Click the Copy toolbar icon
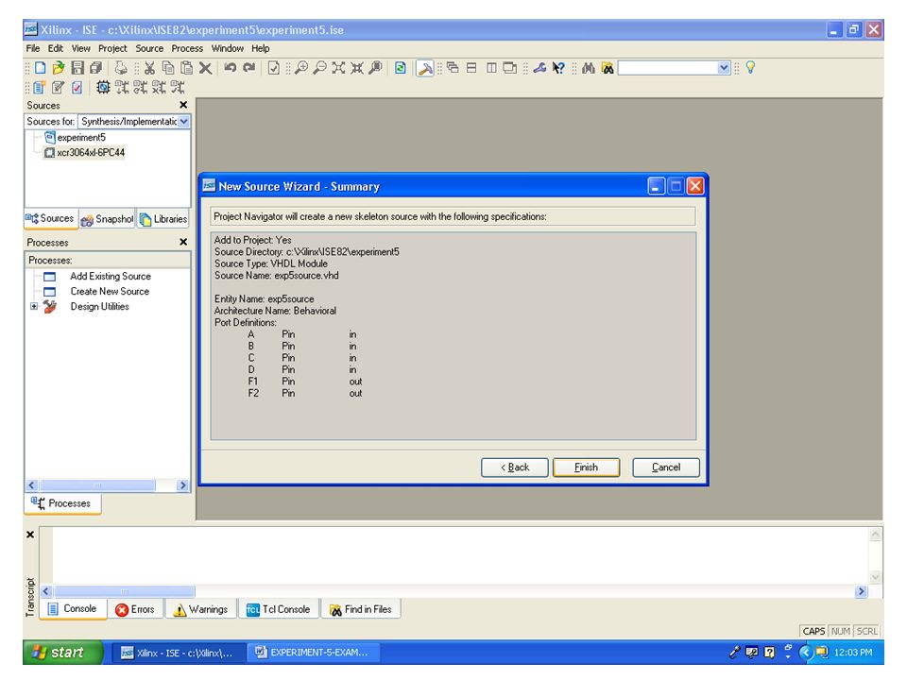Image resolution: width=907 pixels, height=680 pixels. tap(168, 68)
